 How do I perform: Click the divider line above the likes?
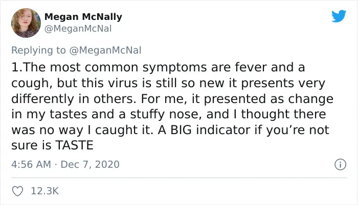(x=179, y=177)
